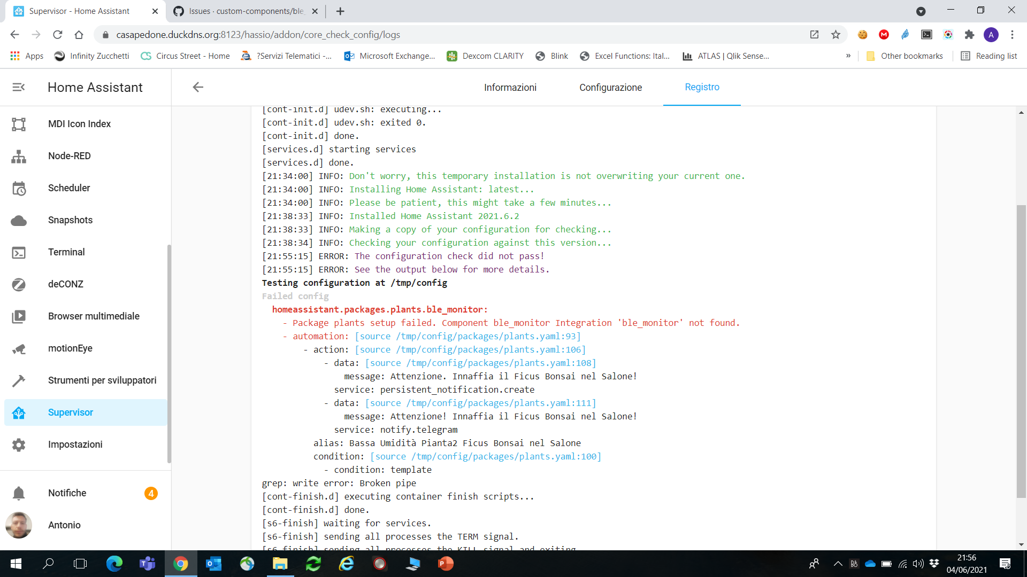The height and width of the screenshot is (577, 1027).
Task: Open Outlook from the taskbar
Action: click(214, 564)
